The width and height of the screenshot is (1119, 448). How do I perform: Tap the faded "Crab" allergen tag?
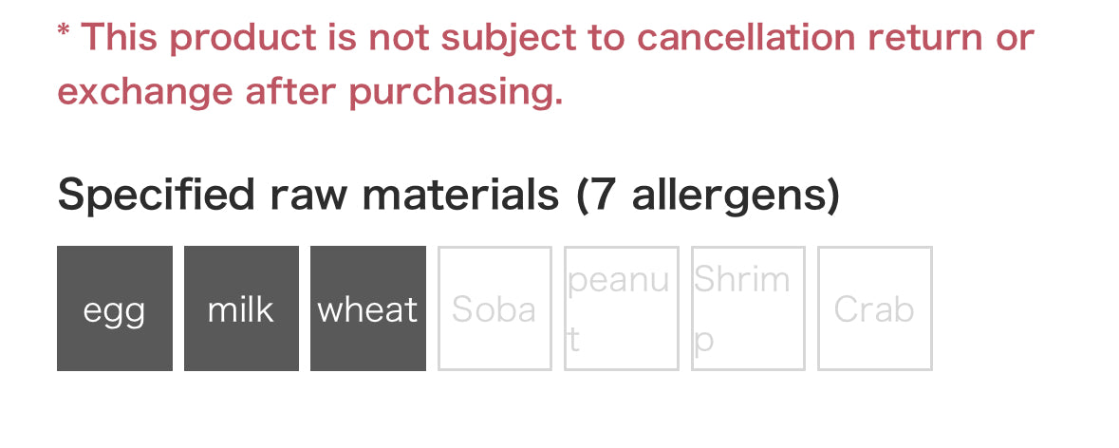point(874,308)
